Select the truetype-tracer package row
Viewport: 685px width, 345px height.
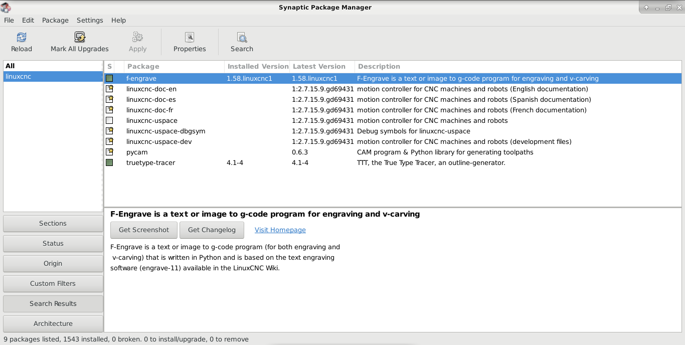pyautogui.click(x=393, y=163)
